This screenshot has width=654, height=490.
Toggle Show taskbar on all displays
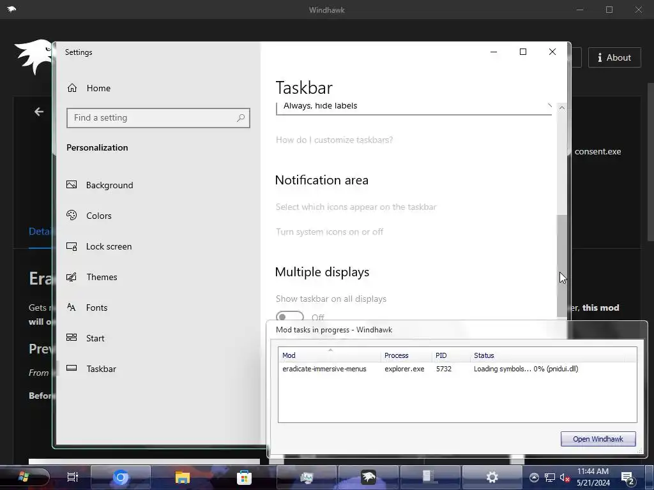[x=289, y=316]
